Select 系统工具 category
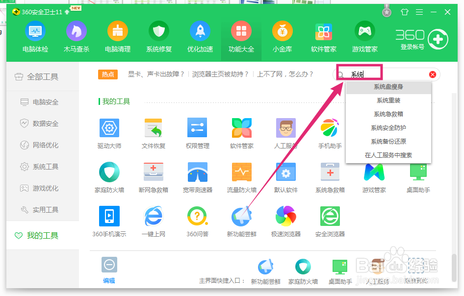Viewport: 464px width, 296px height. [x=43, y=167]
